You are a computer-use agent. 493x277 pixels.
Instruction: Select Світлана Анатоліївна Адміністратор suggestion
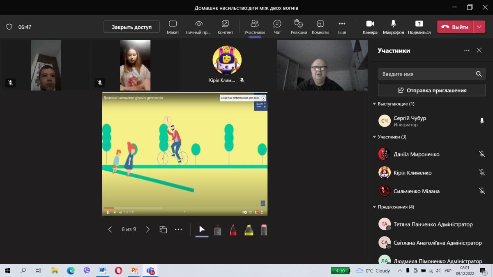431,243
